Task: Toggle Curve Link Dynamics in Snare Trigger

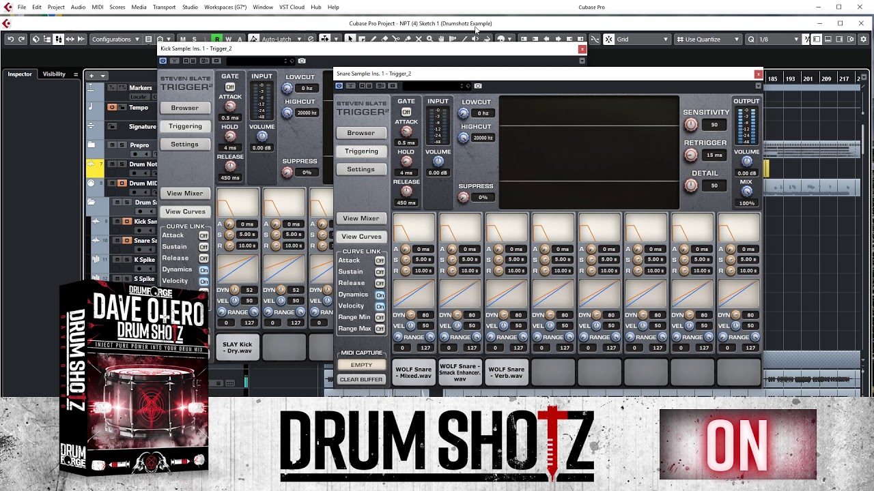Action: coord(380,295)
